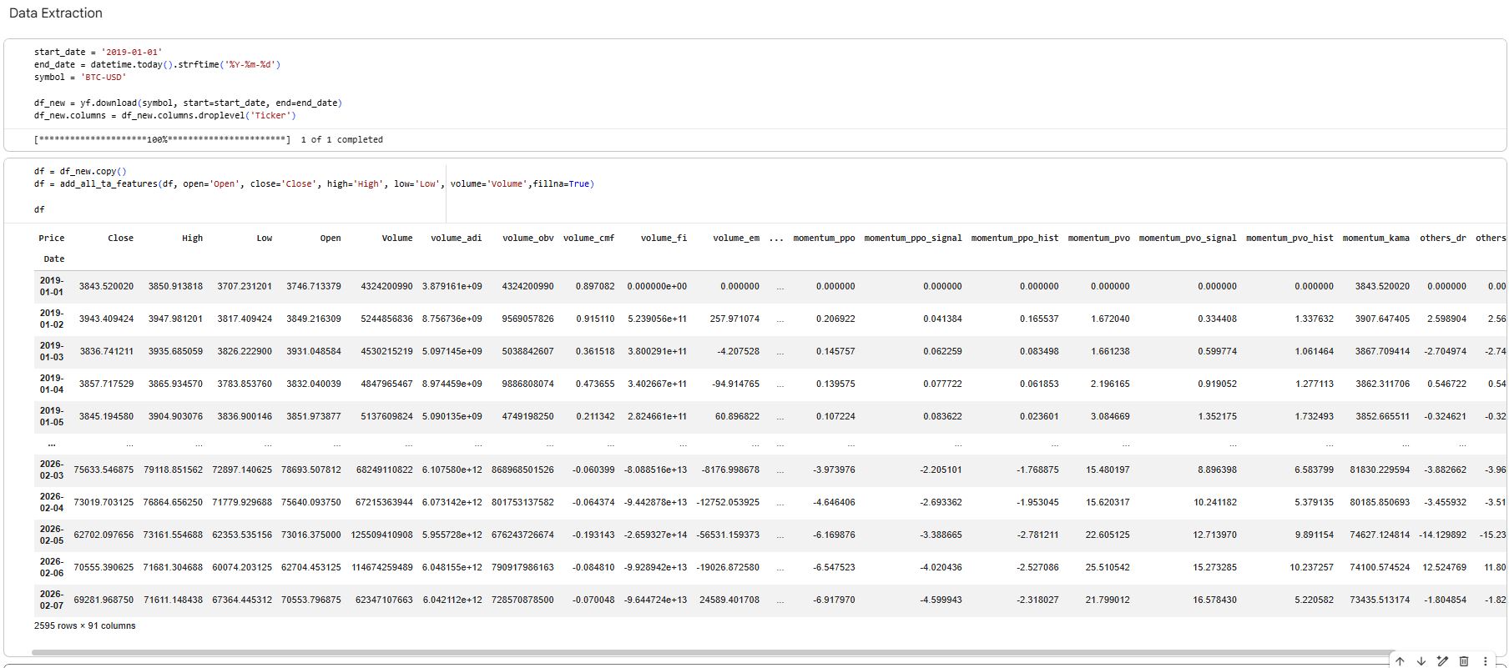Click the '2595 rows × 91 columns' summary
The image size is (1509, 668).
pyautogui.click(x=84, y=625)
